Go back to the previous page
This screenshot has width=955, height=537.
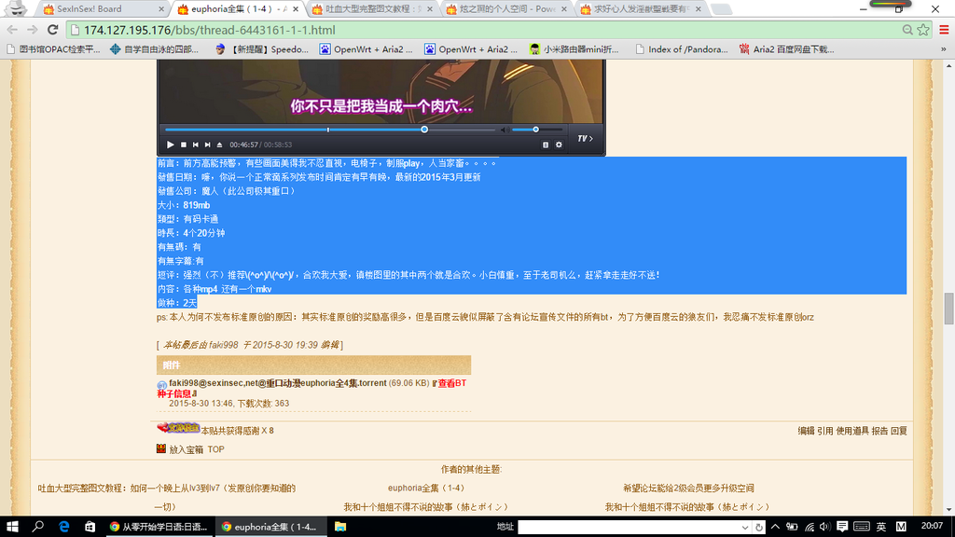point(12,30)
